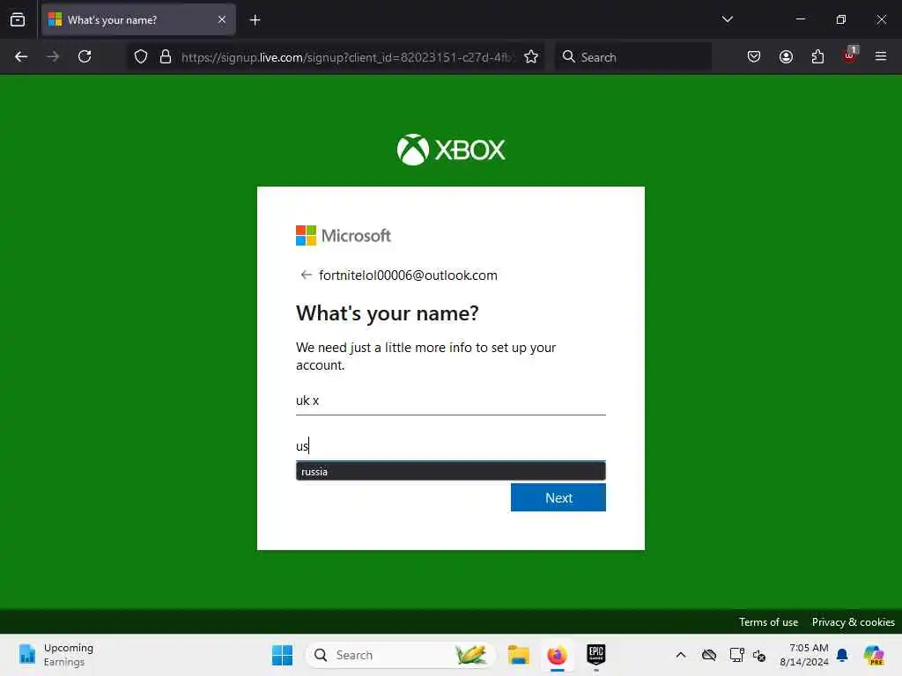Viewport: 902px width, 676px height.
Task: View site security padlock info
Action: 166,56
